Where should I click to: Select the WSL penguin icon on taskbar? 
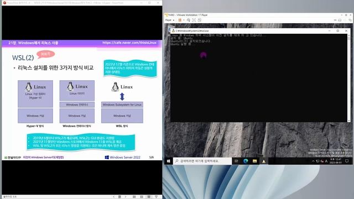point(263,161)
